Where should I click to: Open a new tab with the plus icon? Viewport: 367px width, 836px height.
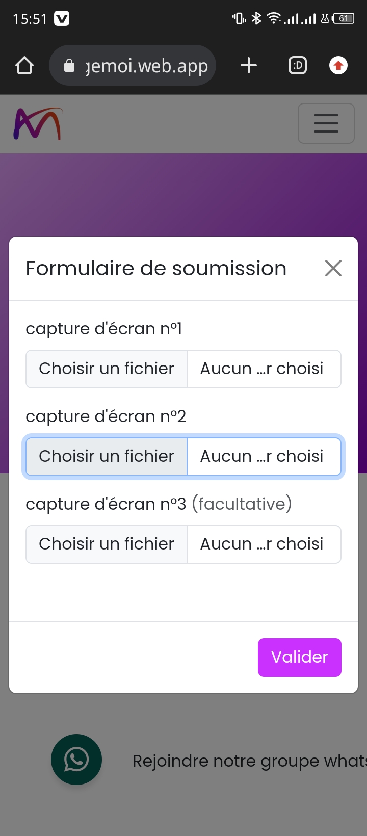(249, 66)
